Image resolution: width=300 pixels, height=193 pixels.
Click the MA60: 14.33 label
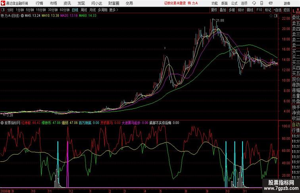pyautogui.click(x=88, y=16)
